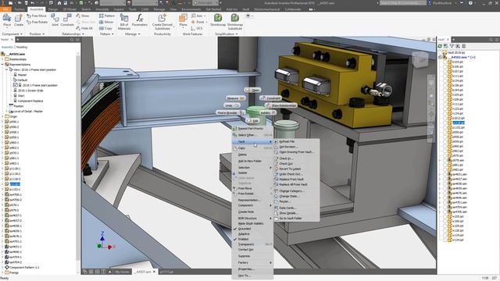This screenshot has width=500, height=281.
Task: Switch to the My Home document tab
Action: pos(122,272)
